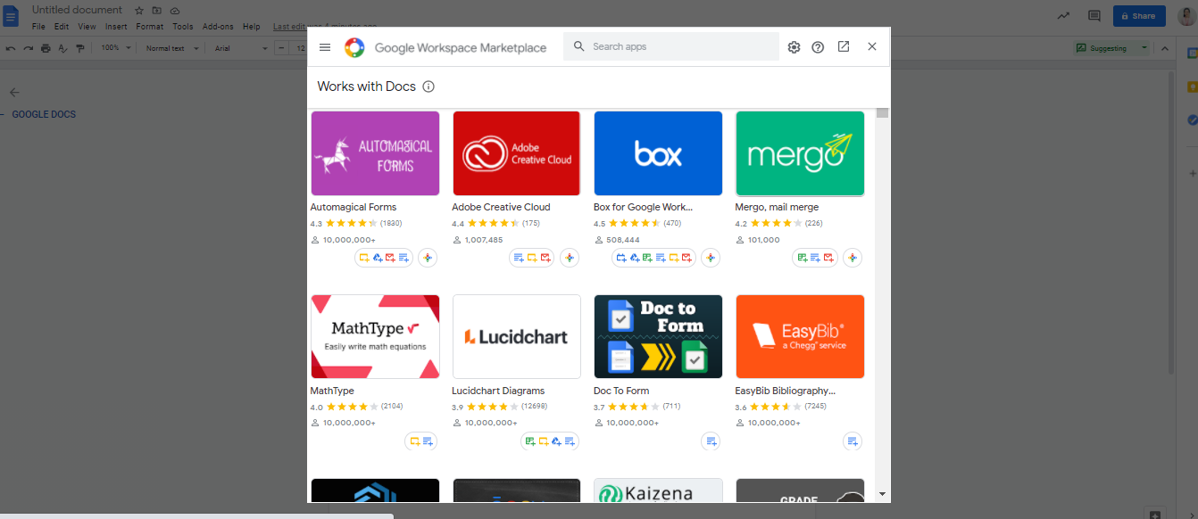The image size is (1198, 519).
Task: Open the Add-ons menu
Action: click(x=218, y=27)
